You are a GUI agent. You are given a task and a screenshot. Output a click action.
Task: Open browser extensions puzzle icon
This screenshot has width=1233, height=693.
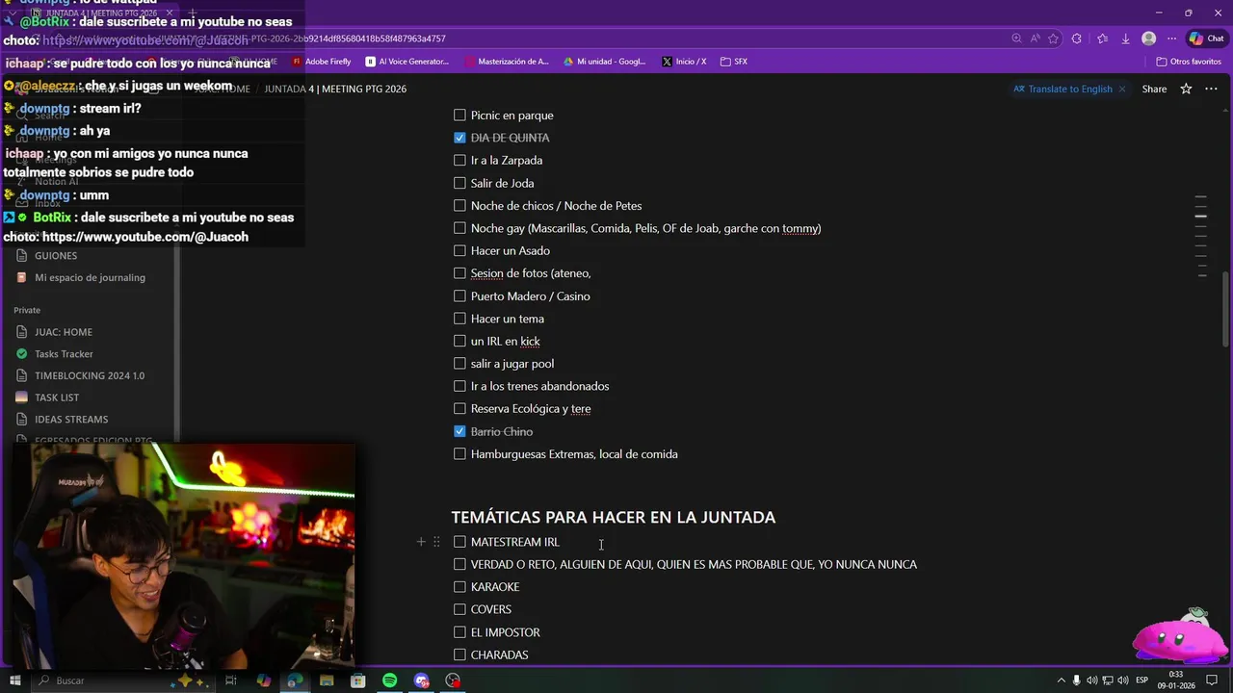coord(1077,38)
